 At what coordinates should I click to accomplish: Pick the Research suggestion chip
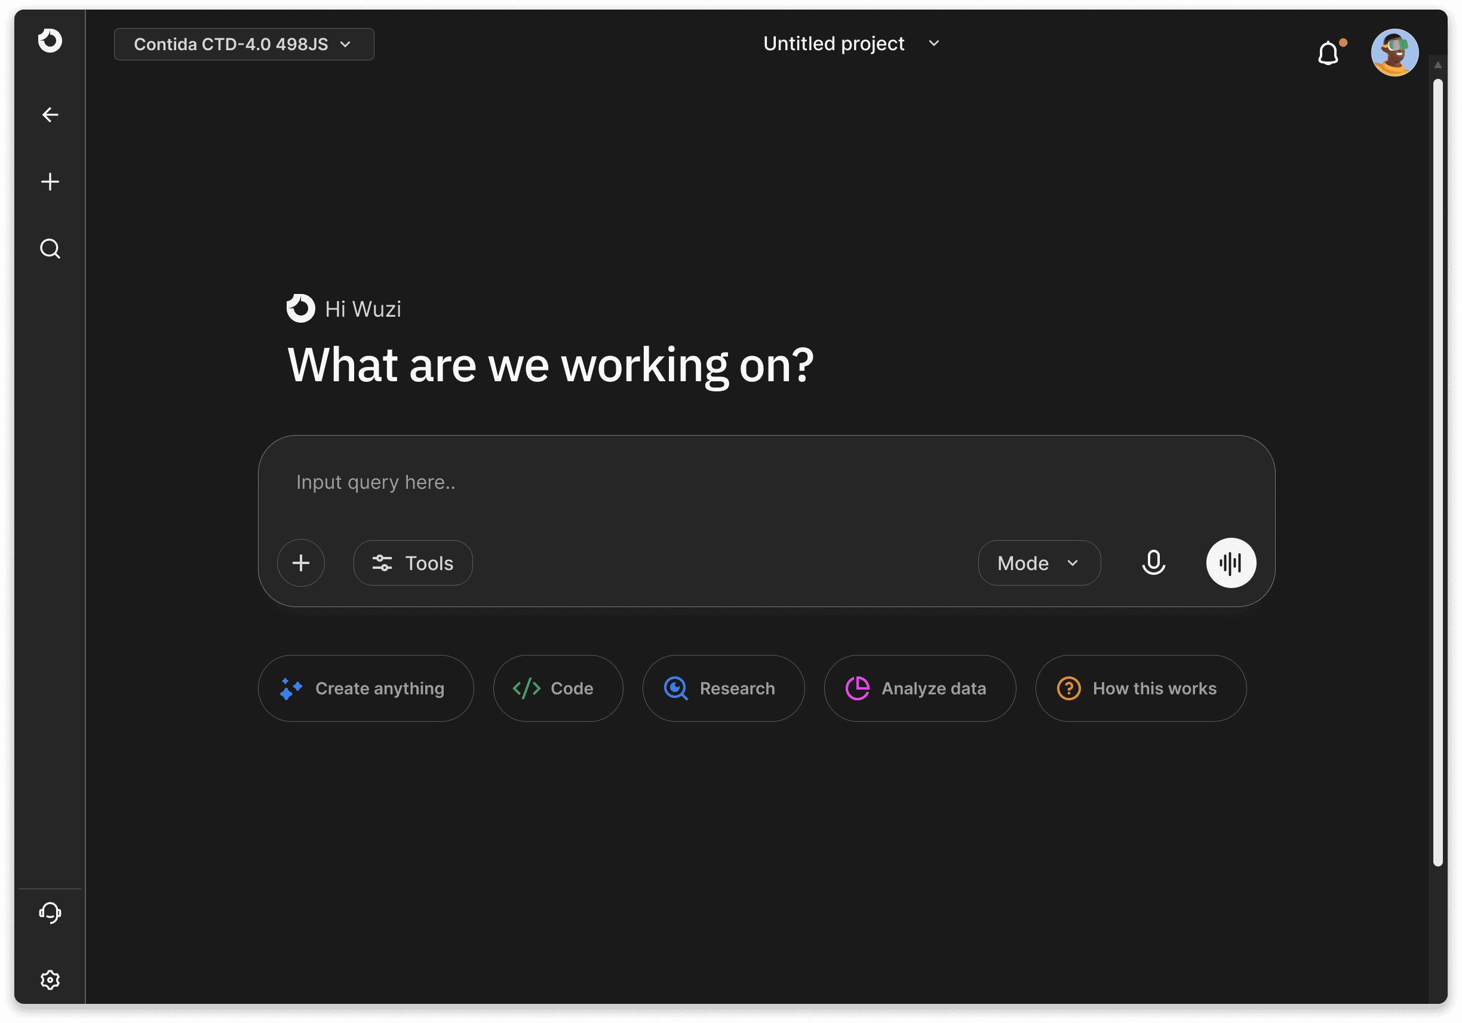pos(723,688)
